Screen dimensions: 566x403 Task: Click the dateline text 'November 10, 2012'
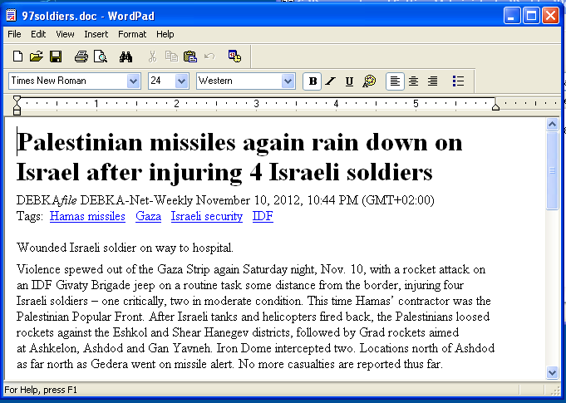point(249,200)
